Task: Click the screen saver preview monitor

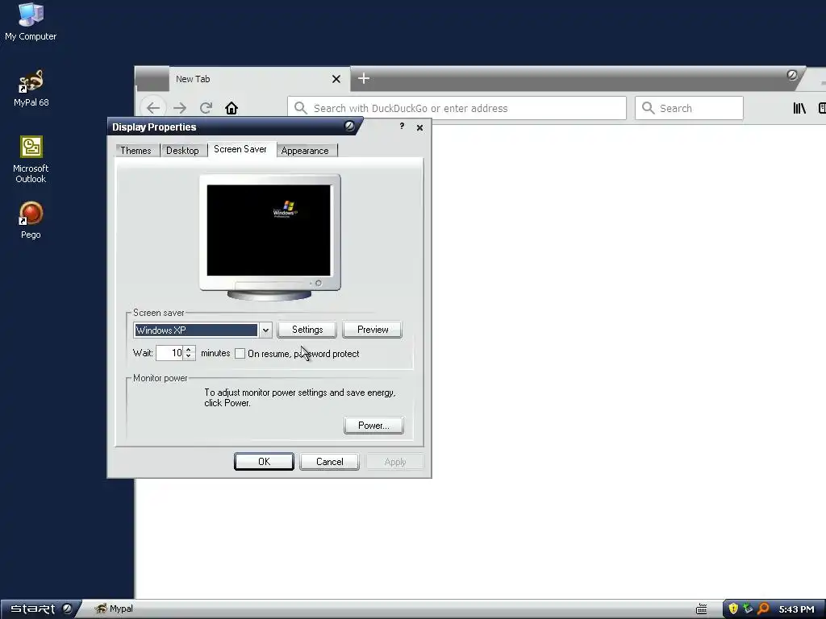Action: (269, 237)
